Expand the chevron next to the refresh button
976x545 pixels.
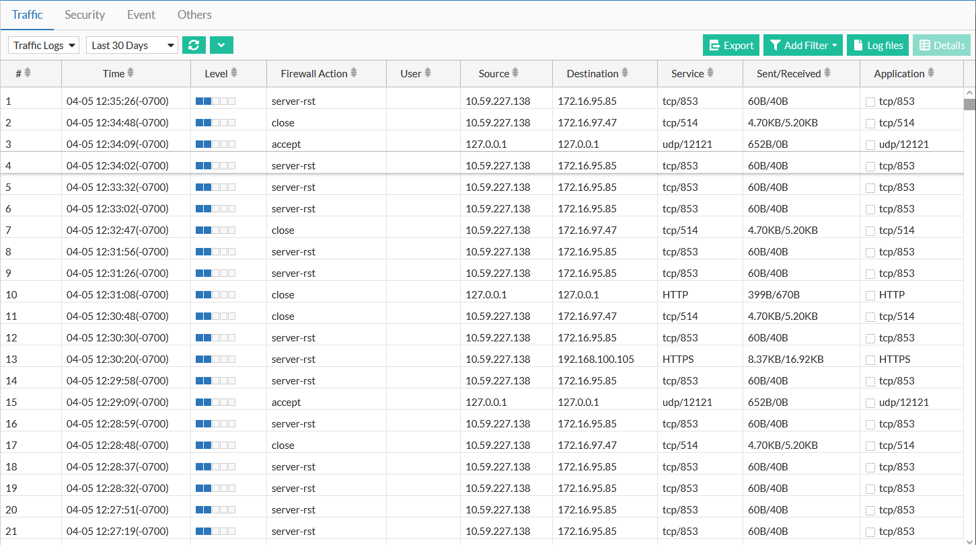point(223,45)
